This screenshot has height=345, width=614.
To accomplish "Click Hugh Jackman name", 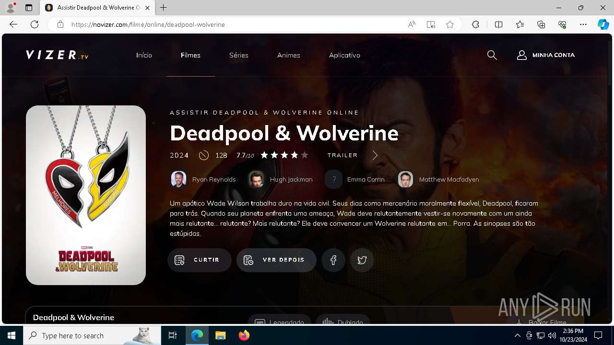I will tap(291, 179).
